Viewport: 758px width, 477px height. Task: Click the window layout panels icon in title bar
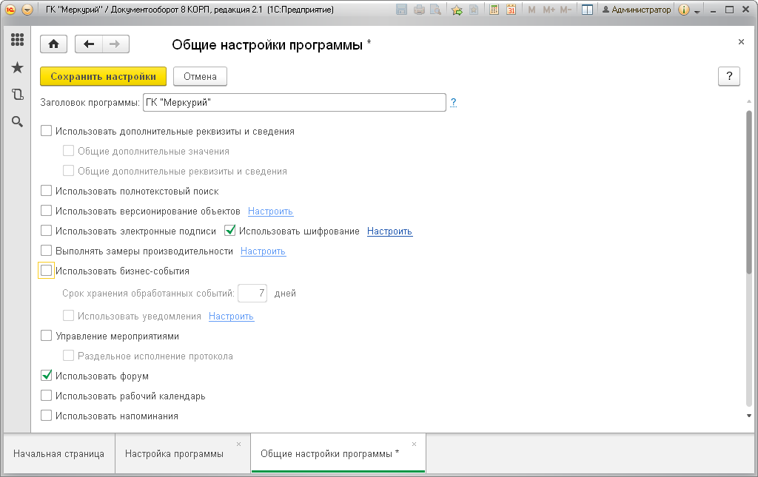(x=587, y=10)
